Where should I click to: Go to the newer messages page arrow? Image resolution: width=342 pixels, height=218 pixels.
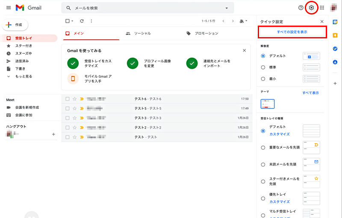[223, 21]
